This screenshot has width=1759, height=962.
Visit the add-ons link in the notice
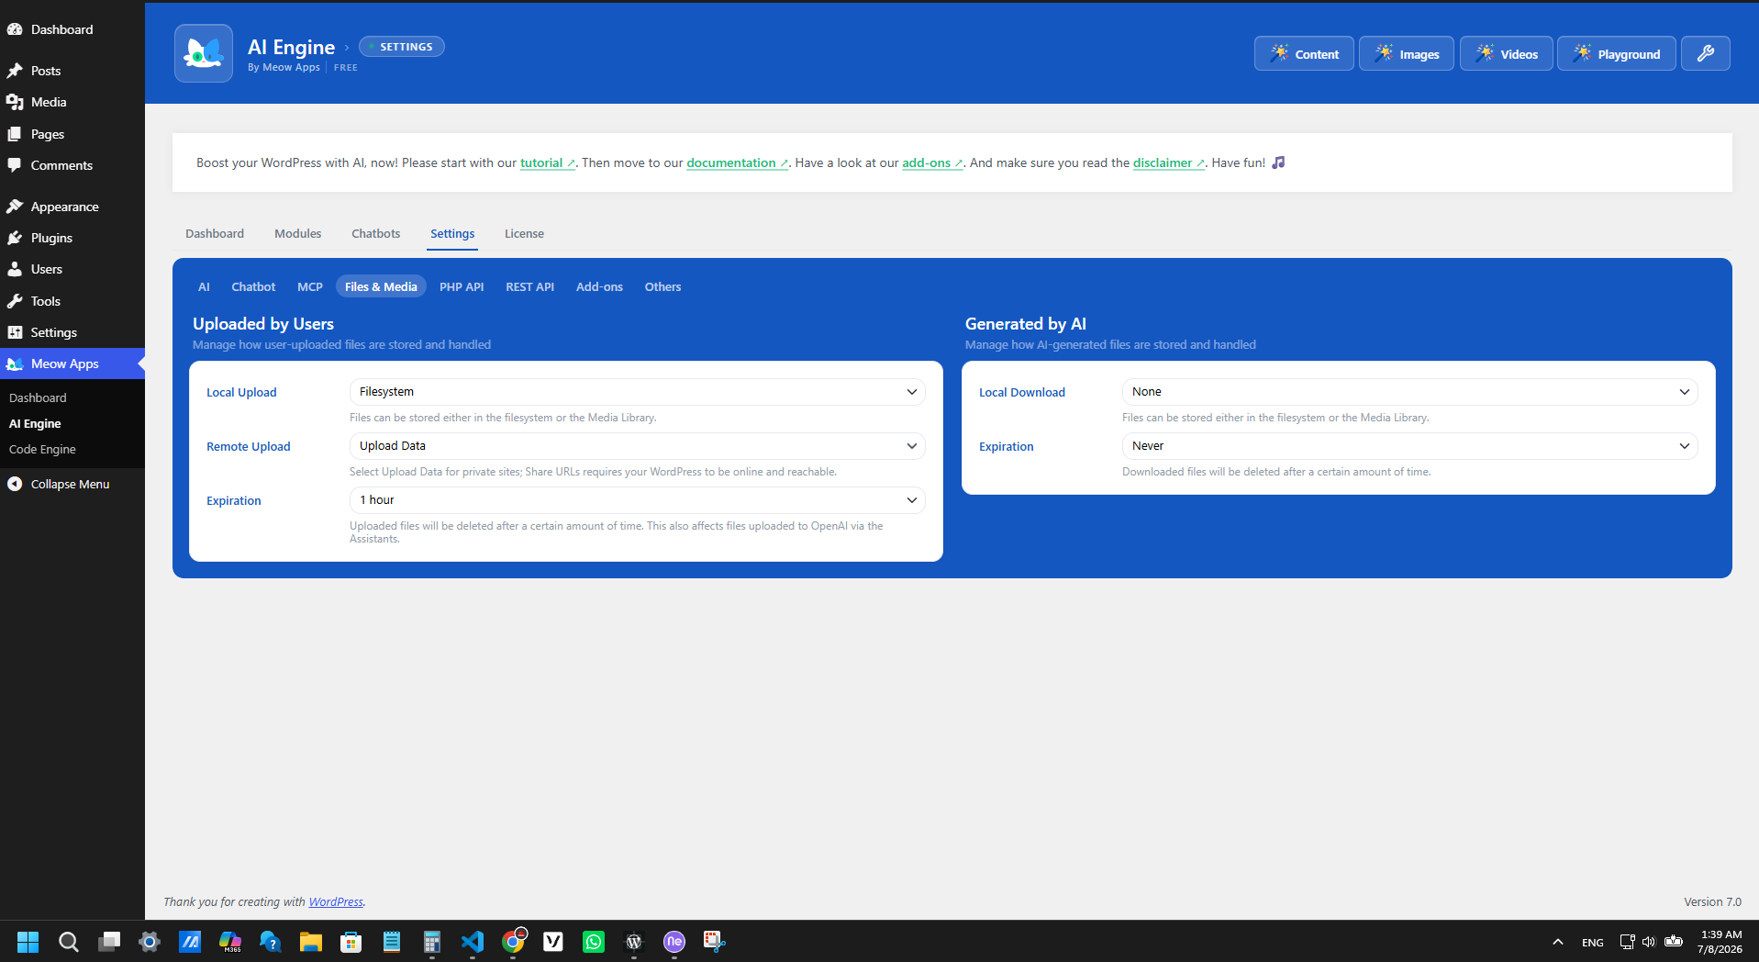(x=932, y=163)
